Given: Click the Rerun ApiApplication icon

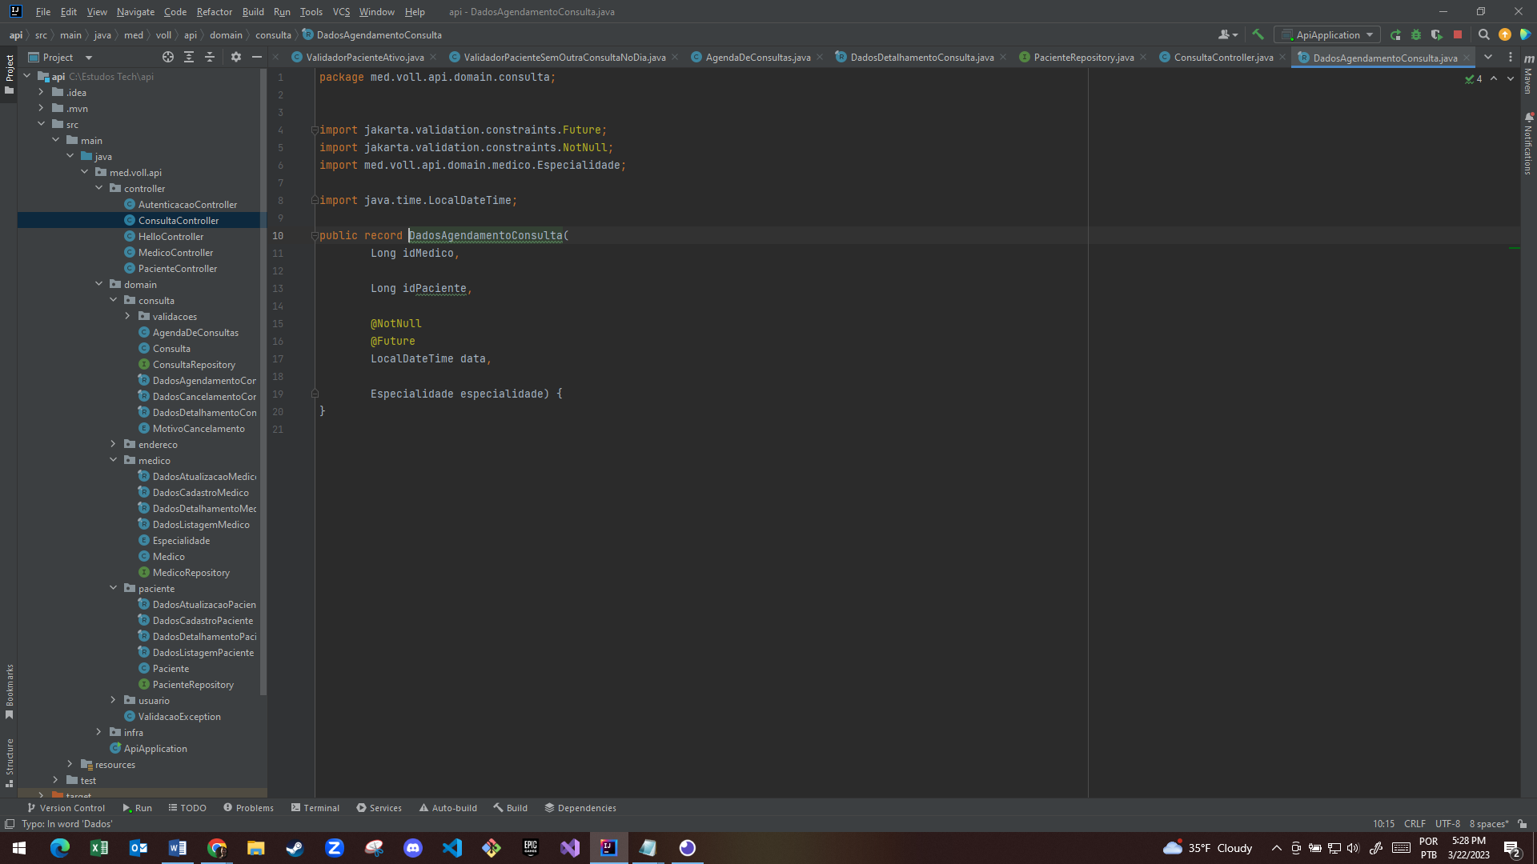Looking at the screenshot, I should pos(1395,34).
